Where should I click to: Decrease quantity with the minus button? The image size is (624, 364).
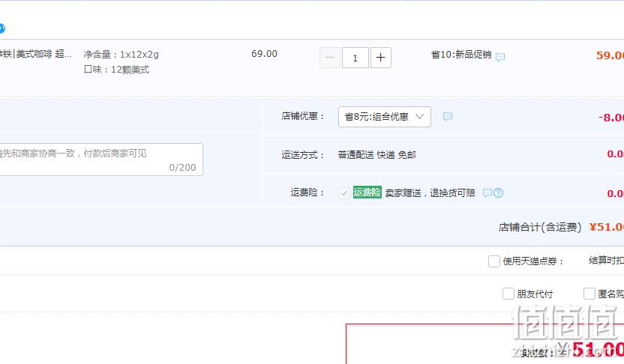point(330,58)
